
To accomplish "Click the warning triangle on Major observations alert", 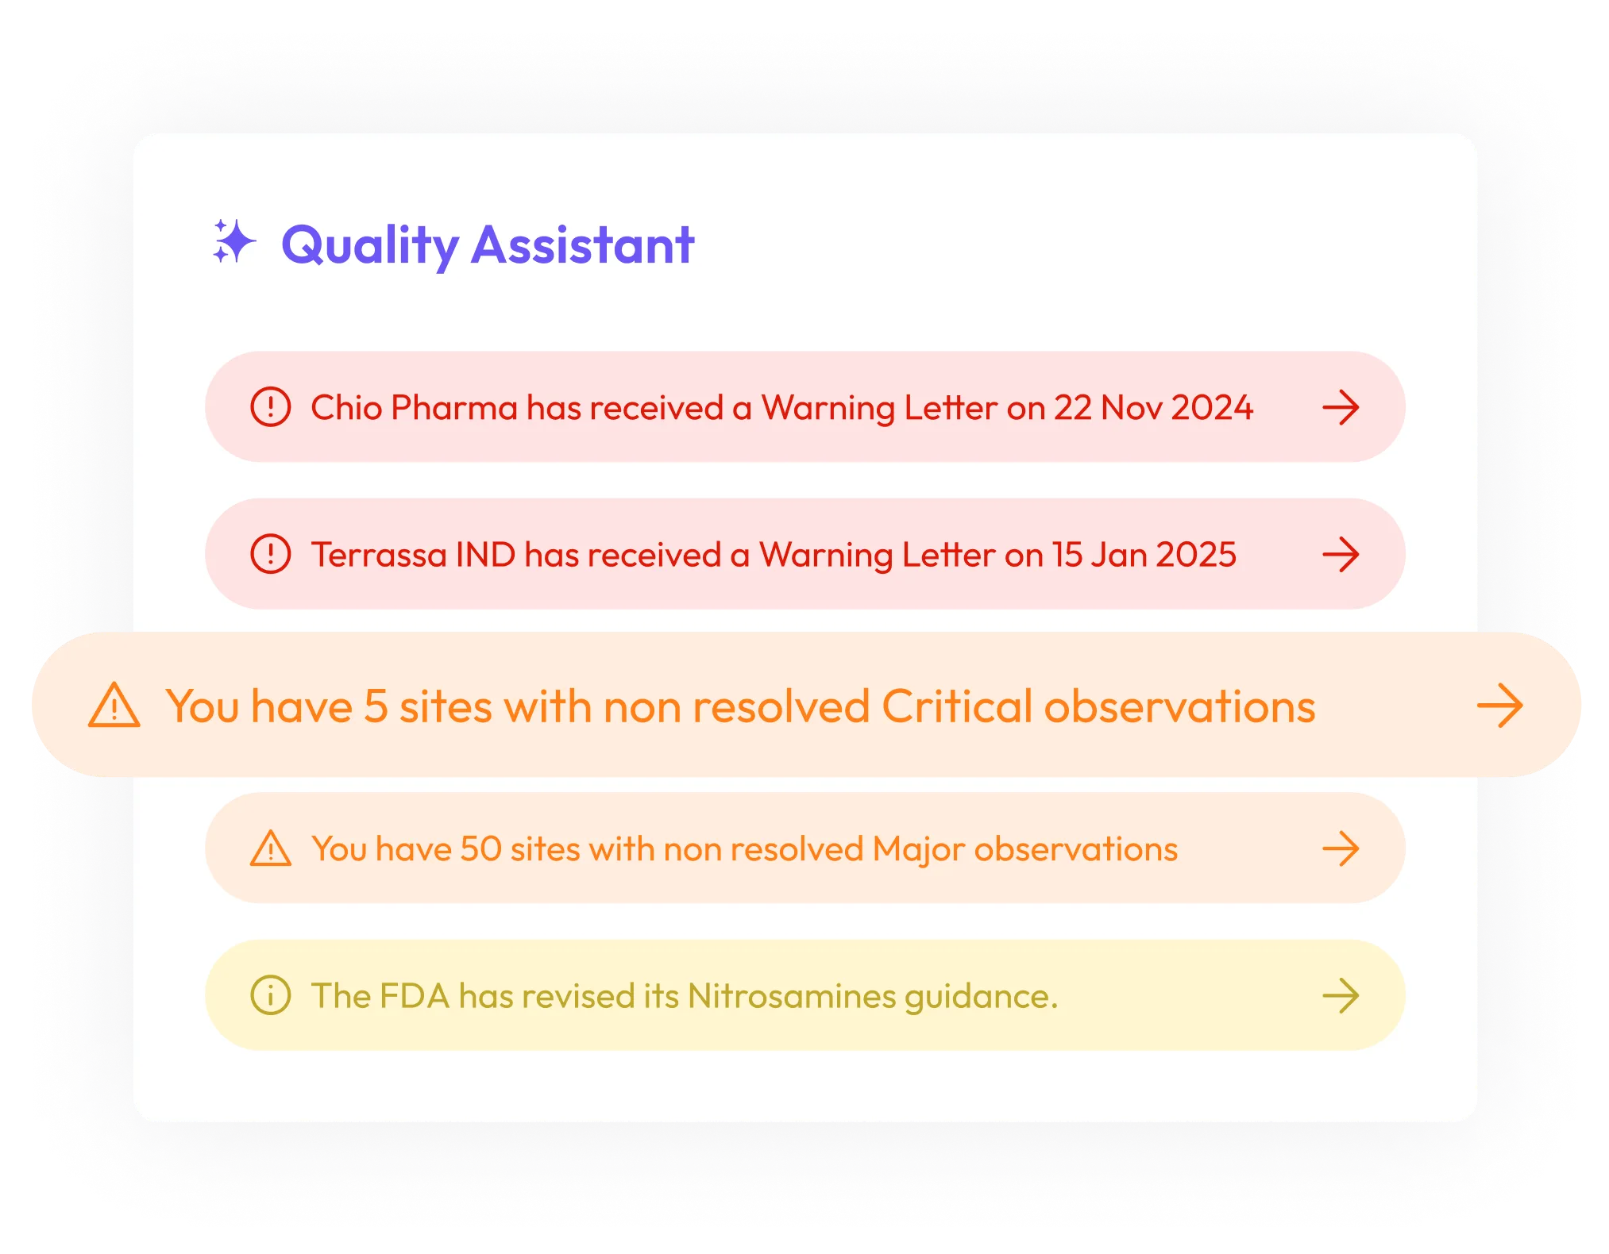I will pos(271,848).
